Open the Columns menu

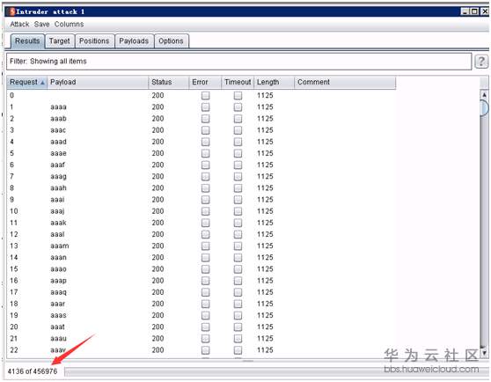pos(69,24)
